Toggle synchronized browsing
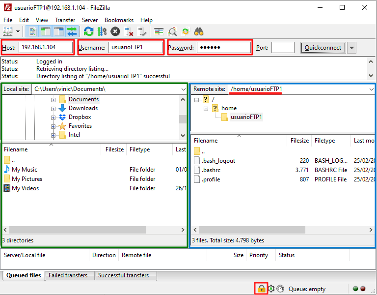Screen dimensions: 377x295 coord(186,31)
